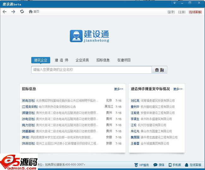The height and width of the screenshot is (170, 205).
Task: Minimize the 建设通 window
Action: coord(182,3)
